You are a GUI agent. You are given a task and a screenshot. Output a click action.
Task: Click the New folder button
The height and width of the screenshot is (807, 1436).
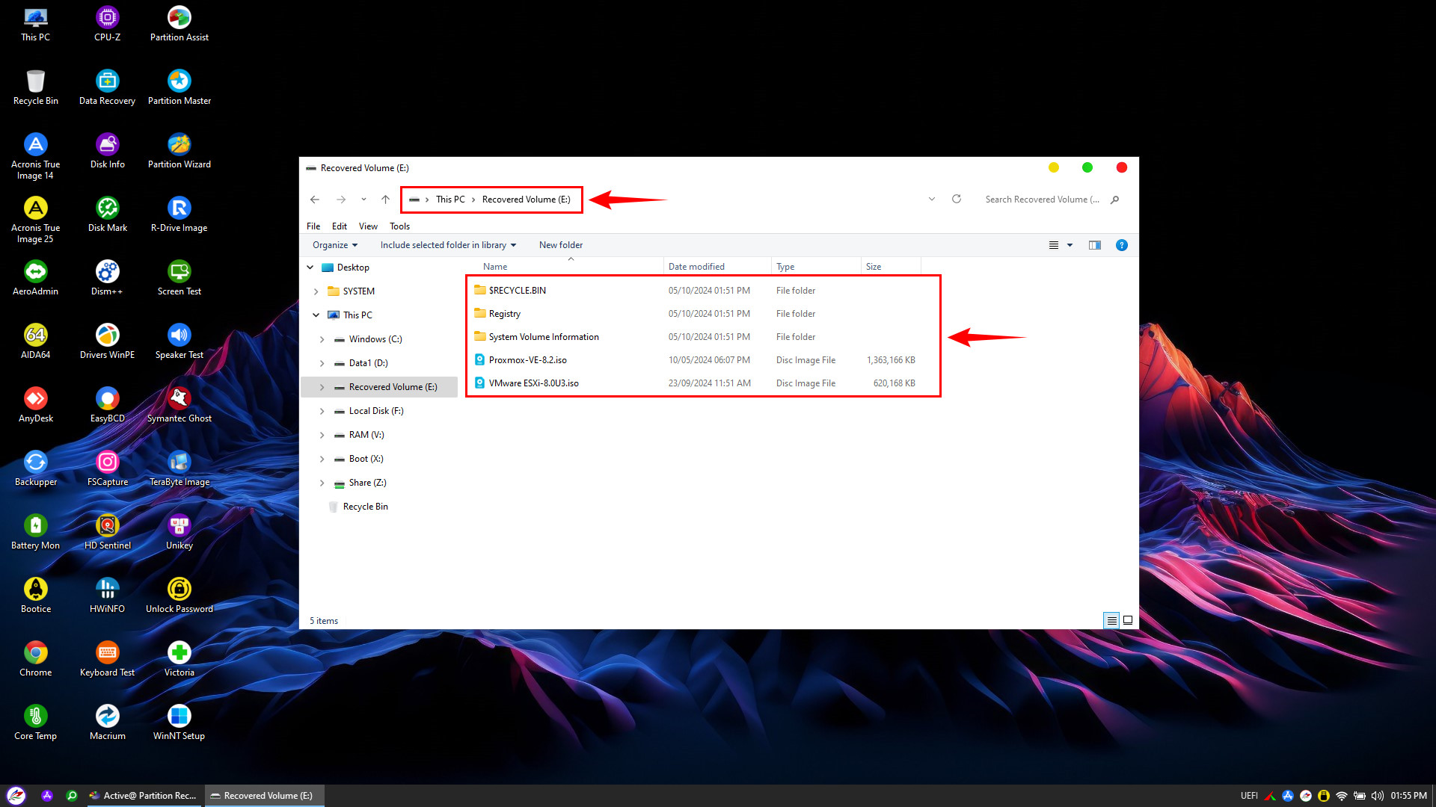click(560, 245)
